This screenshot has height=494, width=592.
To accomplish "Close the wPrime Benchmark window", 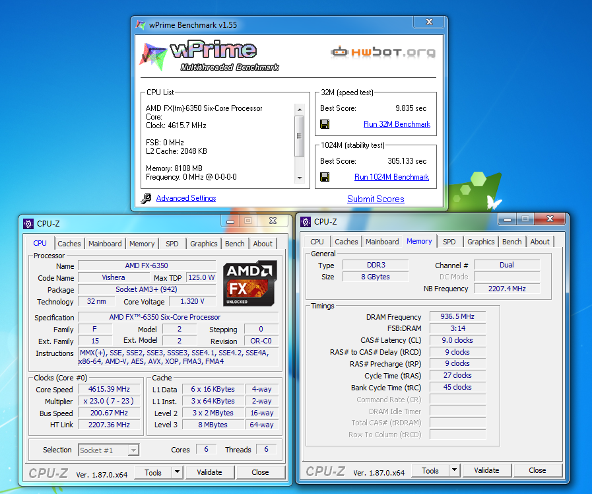I will click(x=429, y=22).
